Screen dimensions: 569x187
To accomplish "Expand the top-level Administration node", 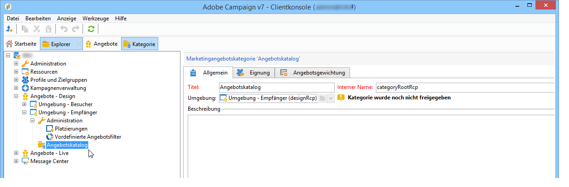I will tap(16, 64).
